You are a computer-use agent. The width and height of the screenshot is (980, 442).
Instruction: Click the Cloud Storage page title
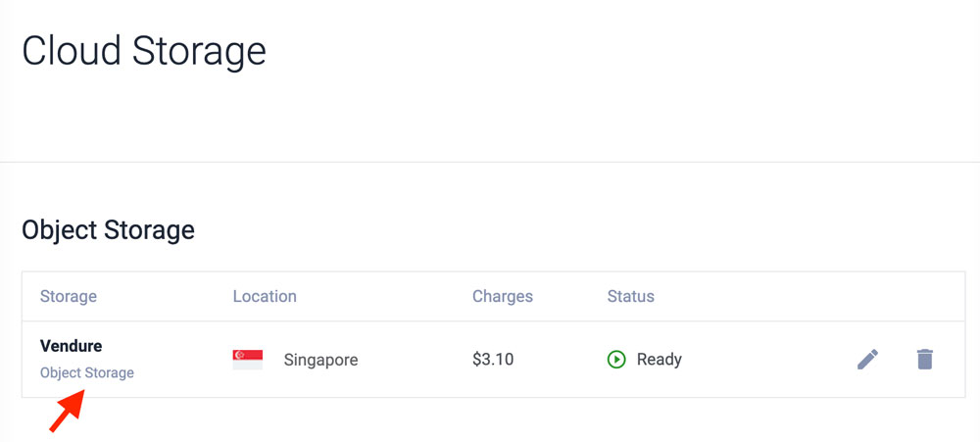tap(144, 51)
